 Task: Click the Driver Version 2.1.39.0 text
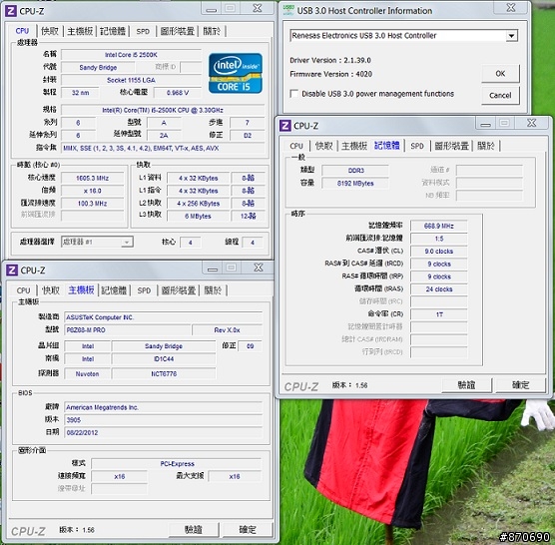[330, 60]
